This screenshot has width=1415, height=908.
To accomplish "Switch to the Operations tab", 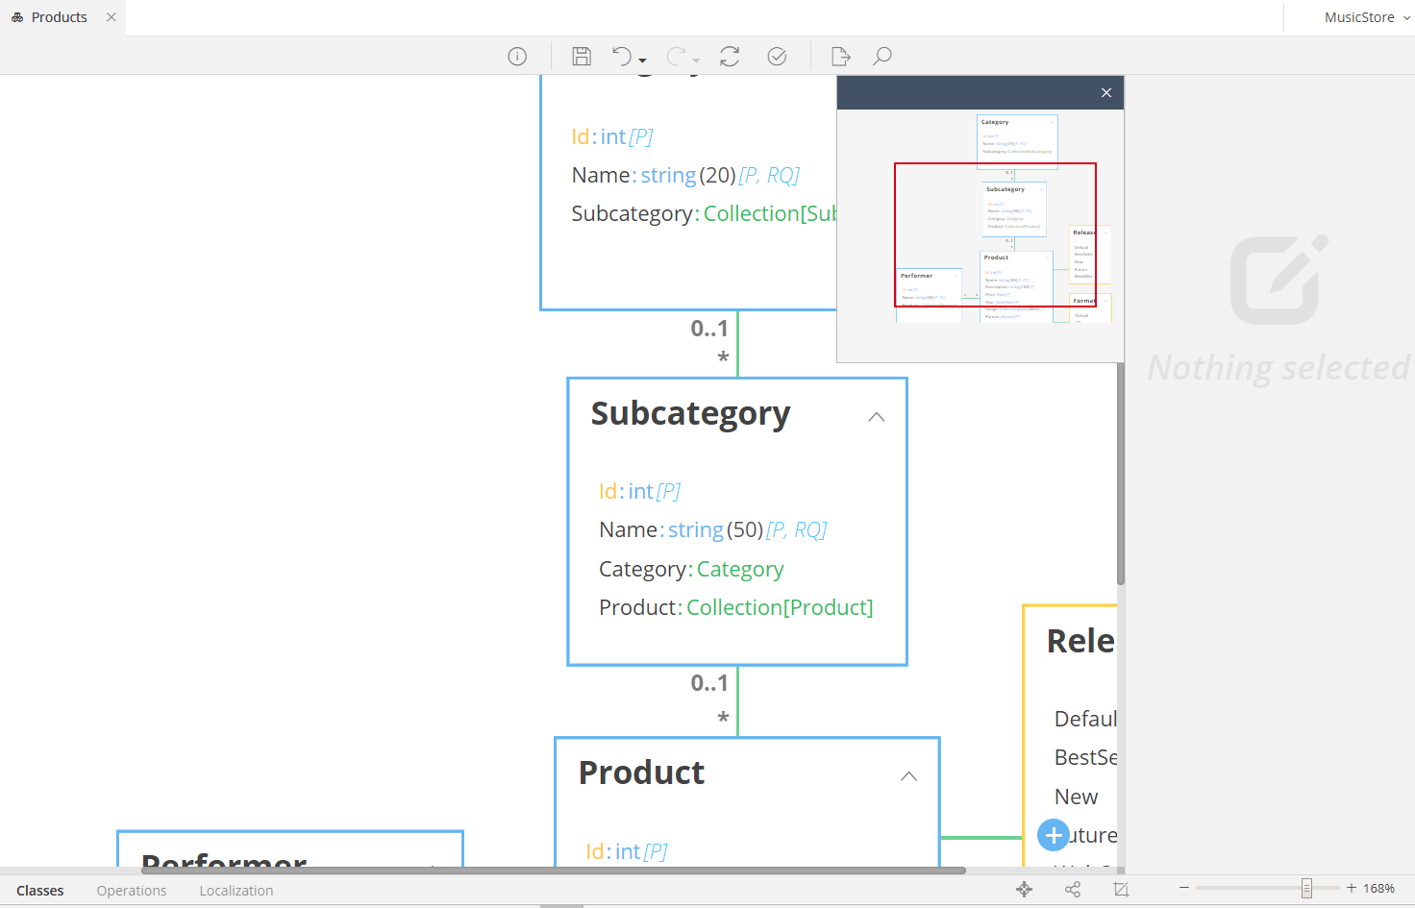I will [132, 891].
